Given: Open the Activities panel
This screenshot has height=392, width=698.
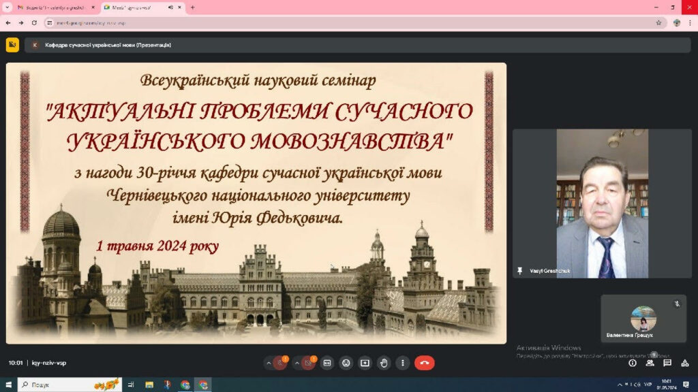Looking at the screenshot, I should 685,363.
